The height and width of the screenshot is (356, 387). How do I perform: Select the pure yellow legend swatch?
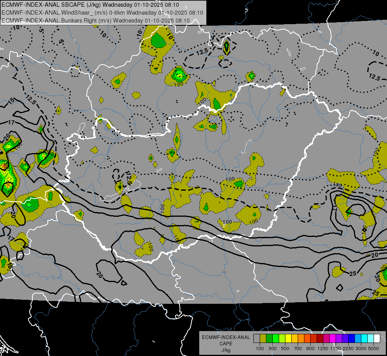pyautogui.click(x=288, y=339)
